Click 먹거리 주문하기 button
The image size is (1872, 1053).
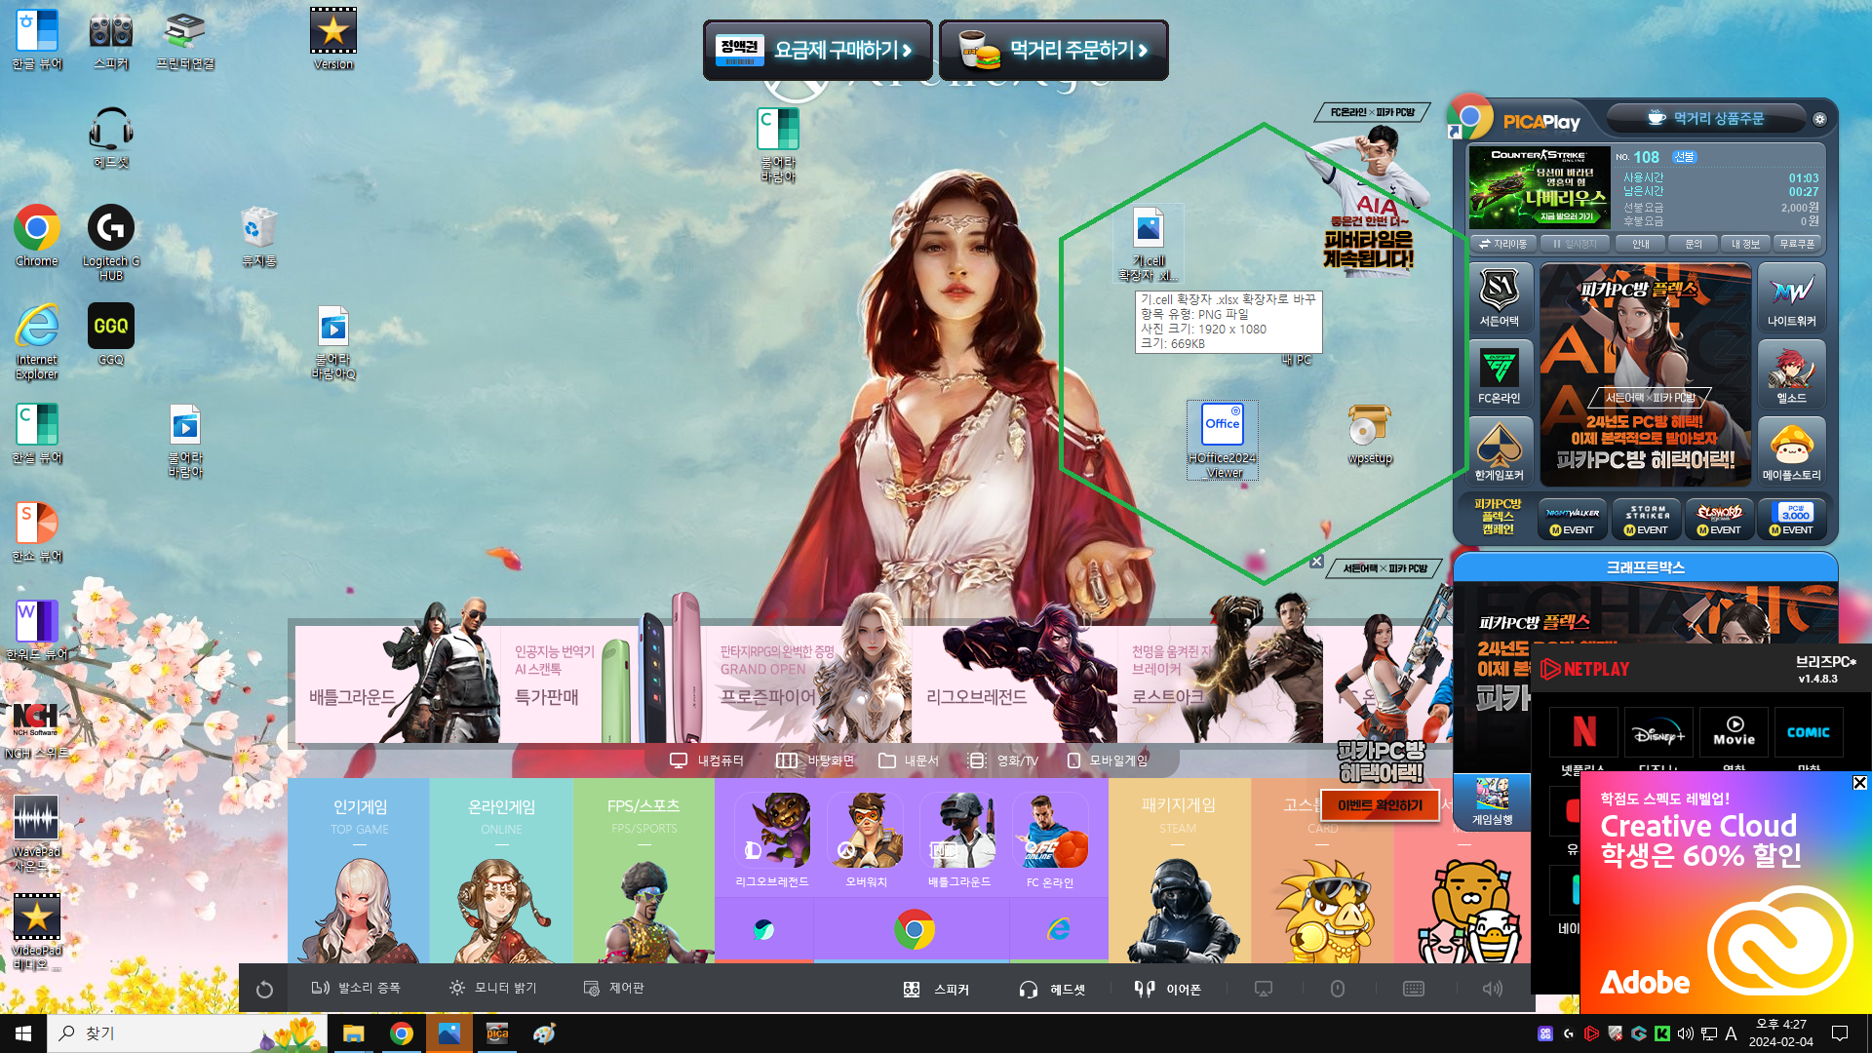click(1054, 50)
